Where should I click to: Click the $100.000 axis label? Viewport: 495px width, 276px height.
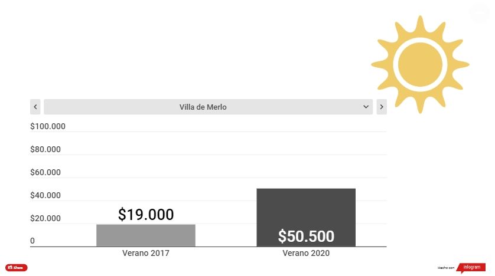coord(48,126)
